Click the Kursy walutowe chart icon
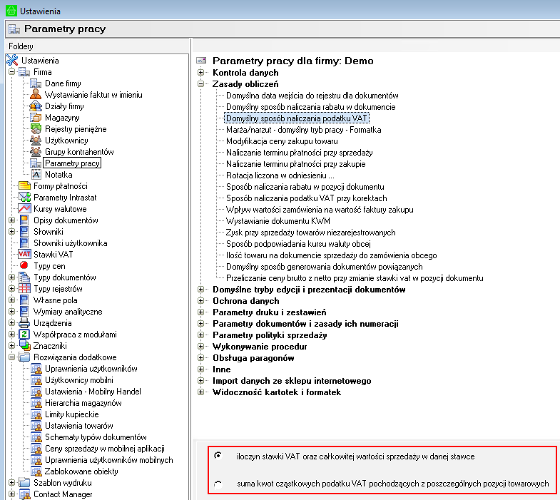 pyautogui.click(x=24, y=209)
